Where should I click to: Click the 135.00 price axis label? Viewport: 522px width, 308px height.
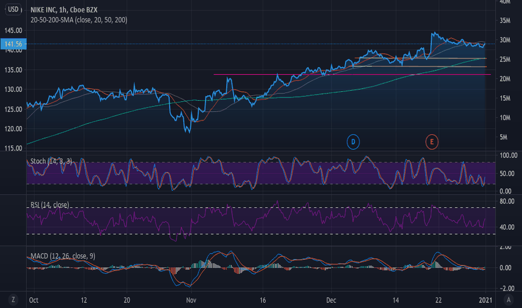point(13,70)
